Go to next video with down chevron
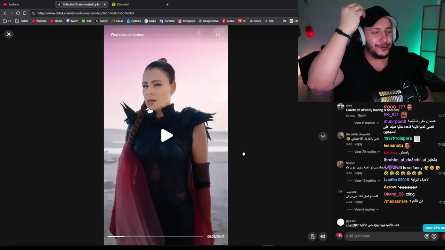 [323, 136]
